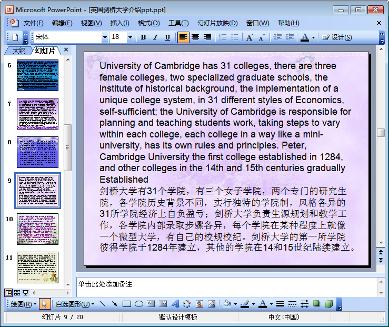Switch to Normal view icon
The image size is (389, 327).
tap(8, 293)
